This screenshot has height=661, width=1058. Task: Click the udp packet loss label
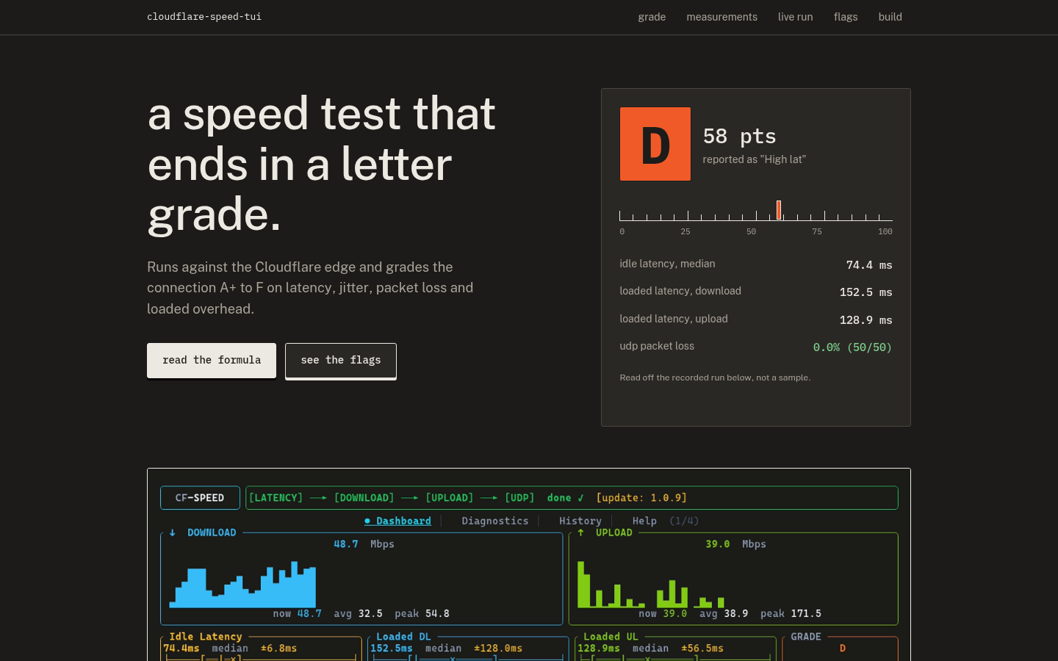[657, 346]
